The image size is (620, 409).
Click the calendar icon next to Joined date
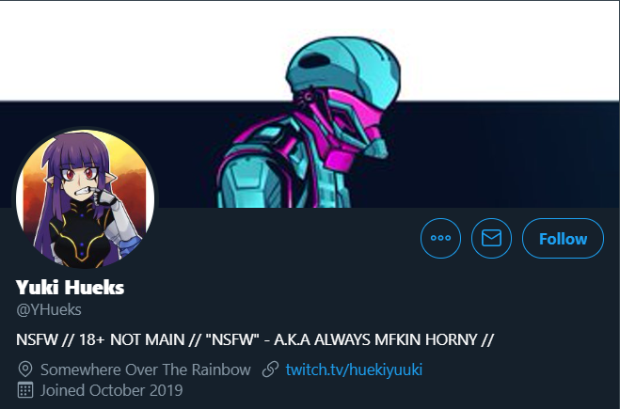tap(25, 390)
